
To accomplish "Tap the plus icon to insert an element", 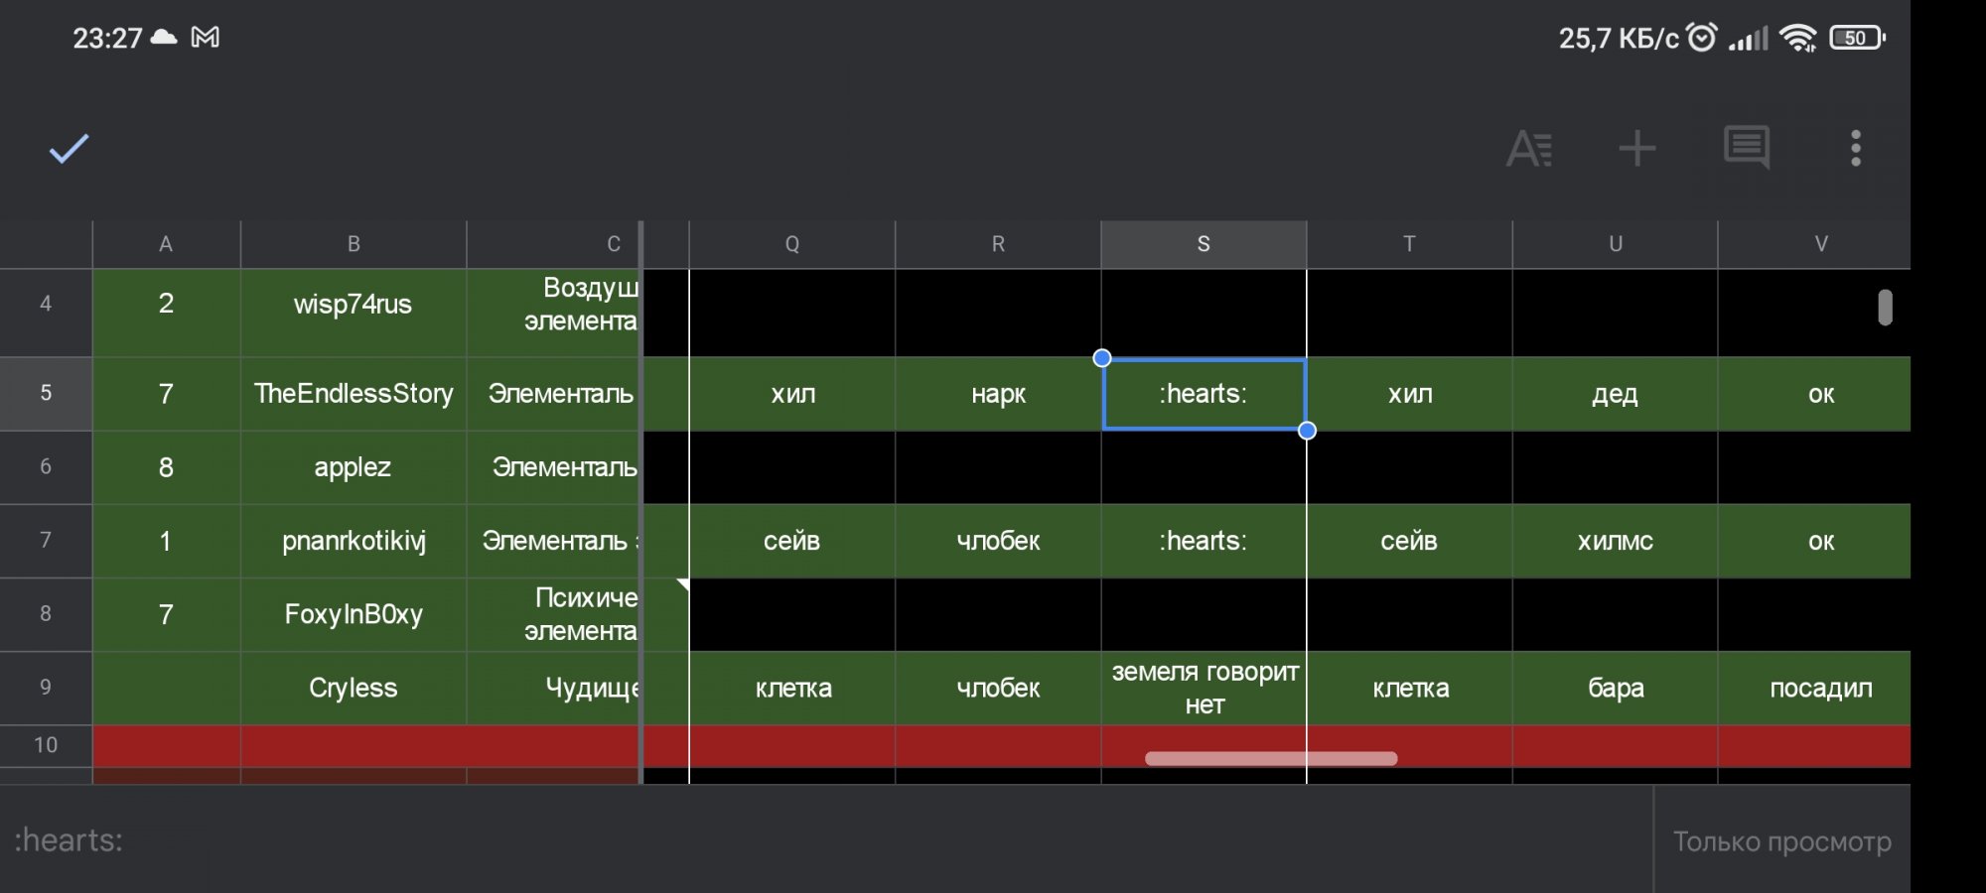I will [1638, 149].
